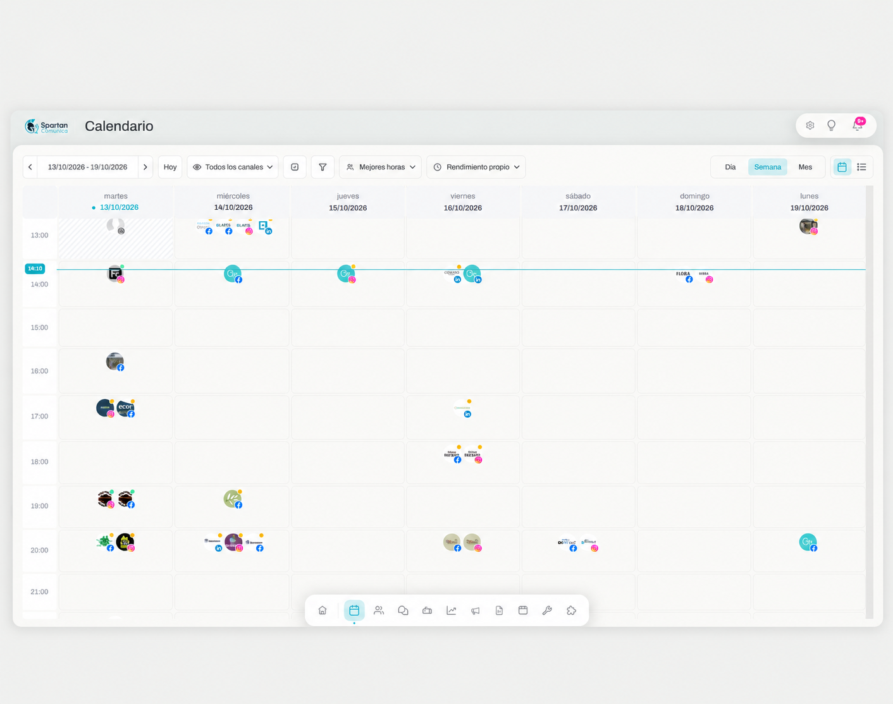Open the report document icon in dock

point(499,610)
